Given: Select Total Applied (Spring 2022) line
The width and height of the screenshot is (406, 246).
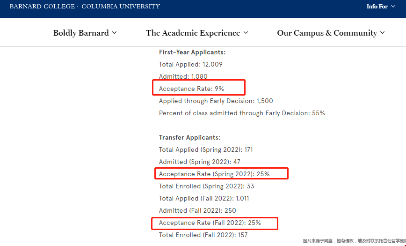Looking at the screenshot, I should click(x=206, y=149).
